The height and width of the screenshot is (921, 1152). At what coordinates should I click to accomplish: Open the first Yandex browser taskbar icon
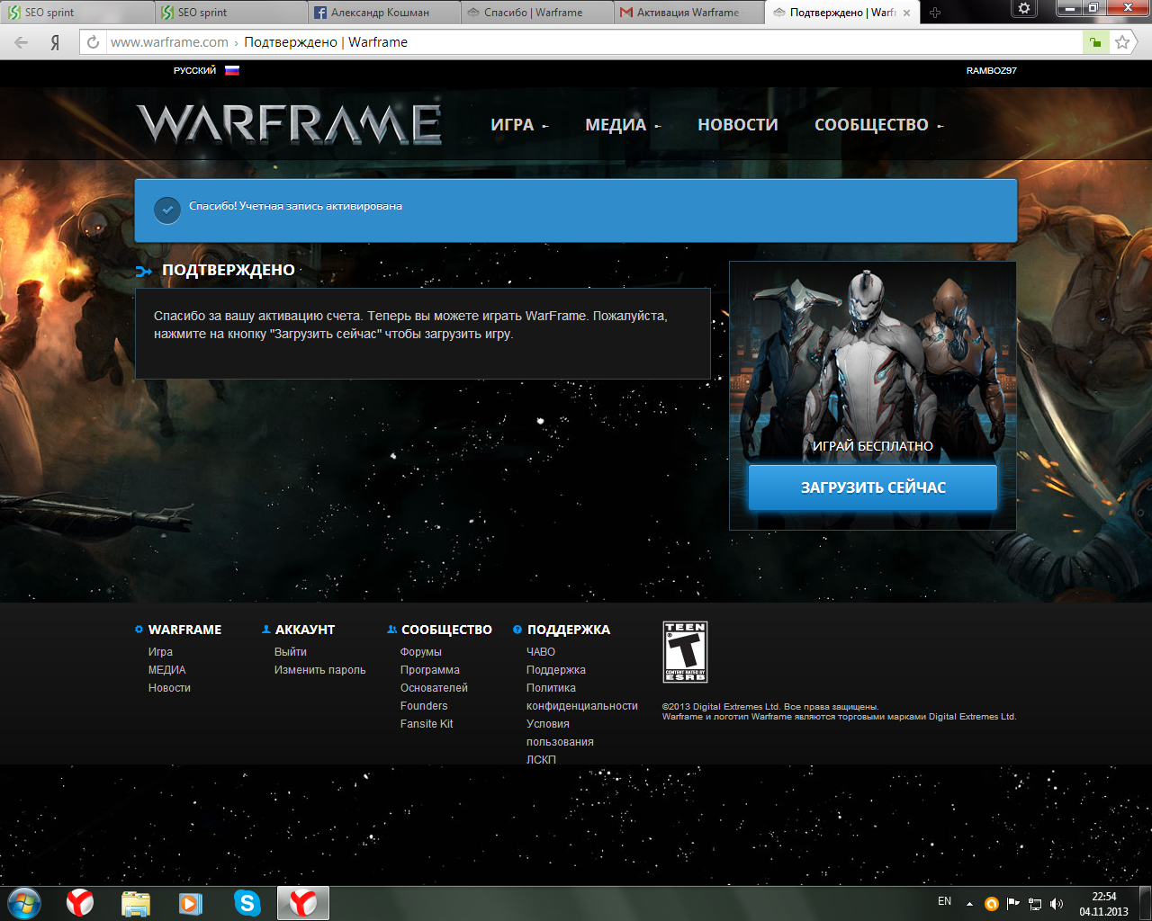(x=80, y=903)
